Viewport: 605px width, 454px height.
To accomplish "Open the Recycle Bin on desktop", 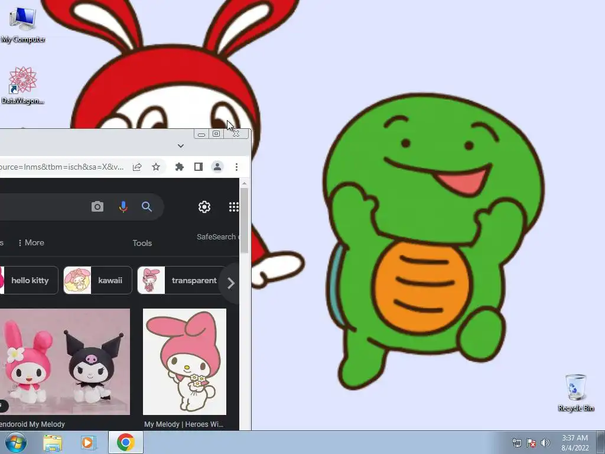I will click(x=575, y=393).
